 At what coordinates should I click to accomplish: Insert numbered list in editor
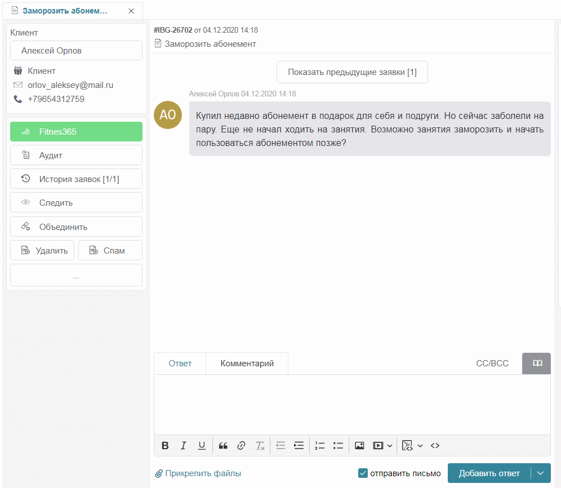[x=319, y=445]
